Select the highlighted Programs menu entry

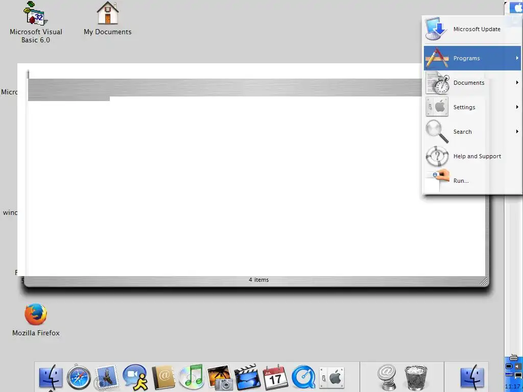point(472,58)
